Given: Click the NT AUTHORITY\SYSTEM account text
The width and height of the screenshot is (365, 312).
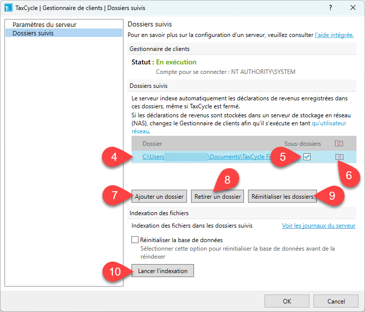Looking at the screenshot, I should click(263, 72).
